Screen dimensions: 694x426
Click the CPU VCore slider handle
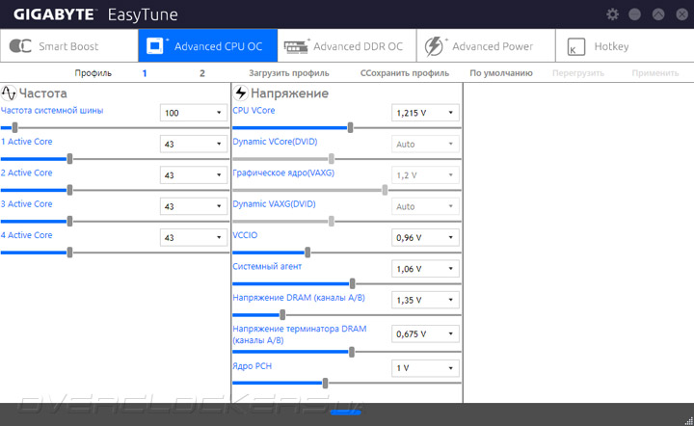(x=350, y=128)
